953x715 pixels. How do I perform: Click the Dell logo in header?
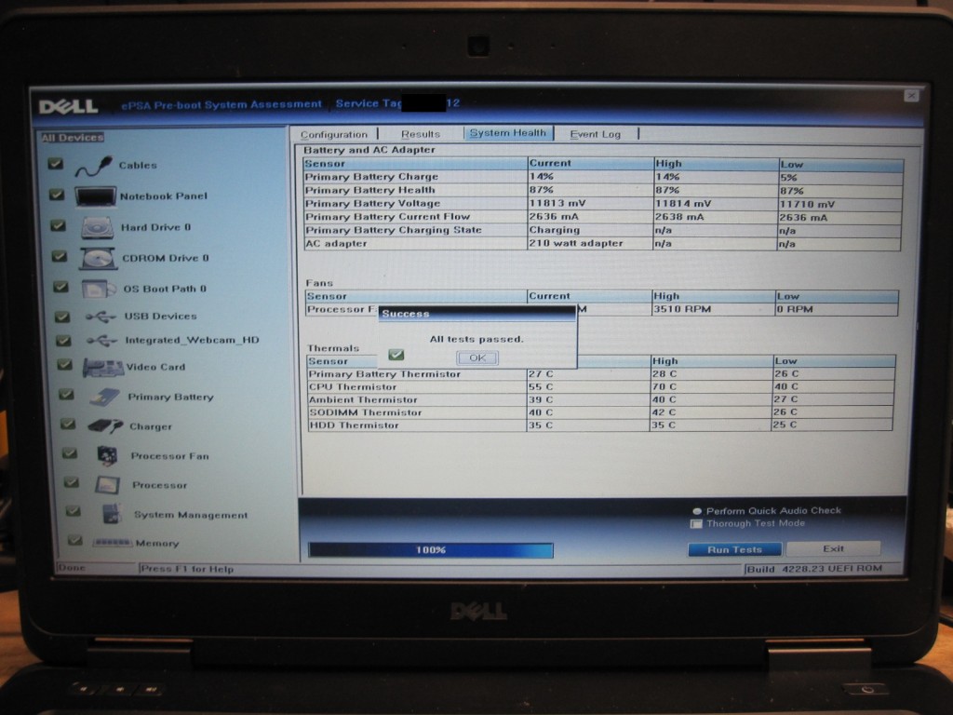point(68,107)
